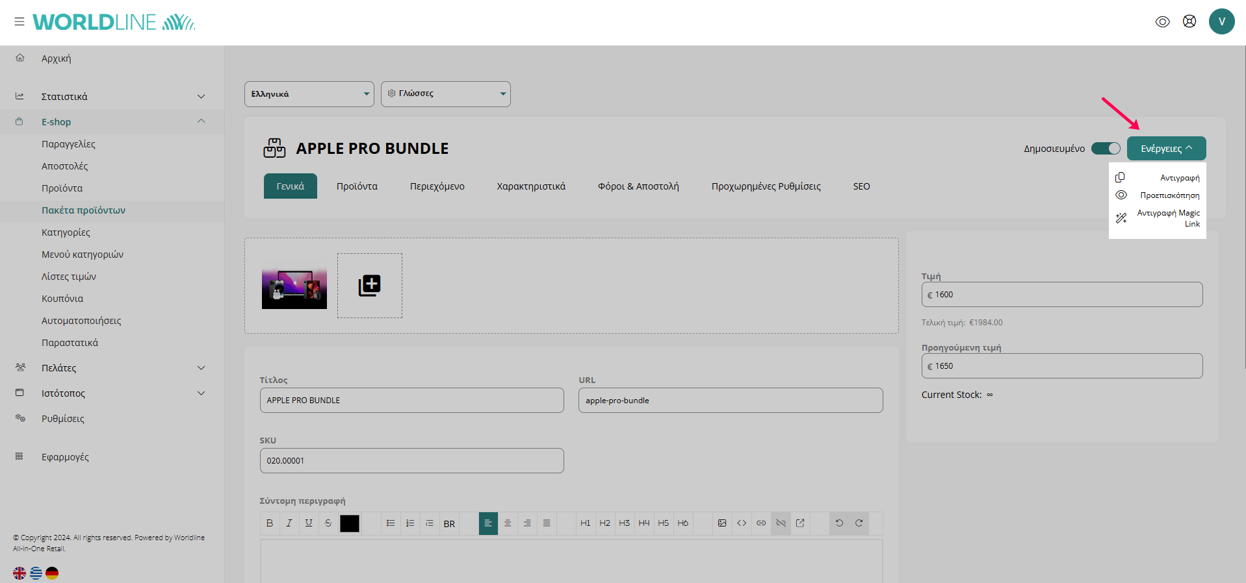Add a new bundle image
The height and width of the screenshot is (583, 1246).
(x=369, y=286)
